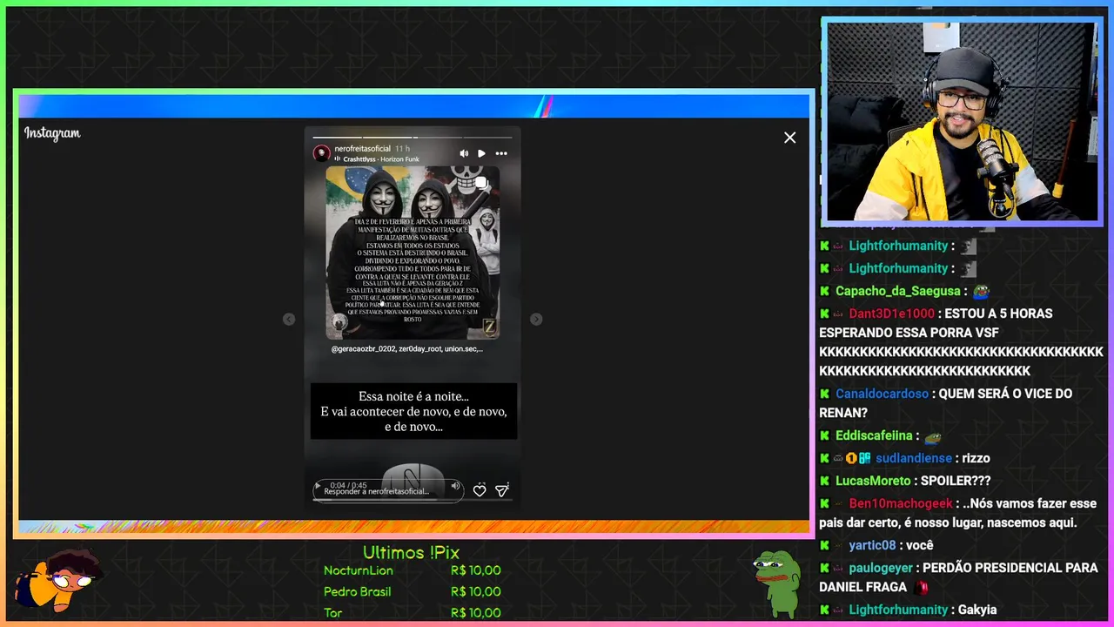The width and height of the screenshot is (1114, 627).
Task: Click Eddiscafeiina username in chat
Action: [874, 435]
